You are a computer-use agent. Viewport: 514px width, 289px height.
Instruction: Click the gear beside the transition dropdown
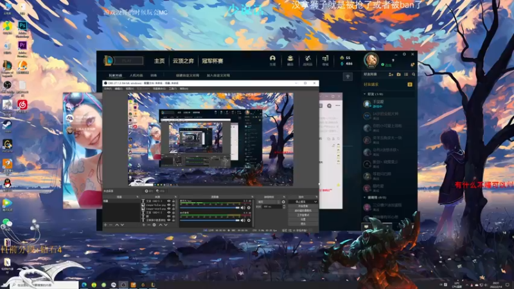[x=283, y=202]
